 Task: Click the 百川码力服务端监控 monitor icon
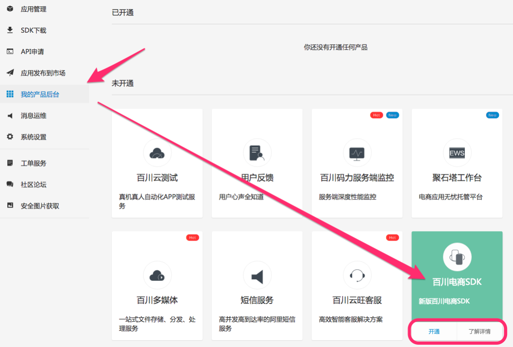click(x=357, y=153)
